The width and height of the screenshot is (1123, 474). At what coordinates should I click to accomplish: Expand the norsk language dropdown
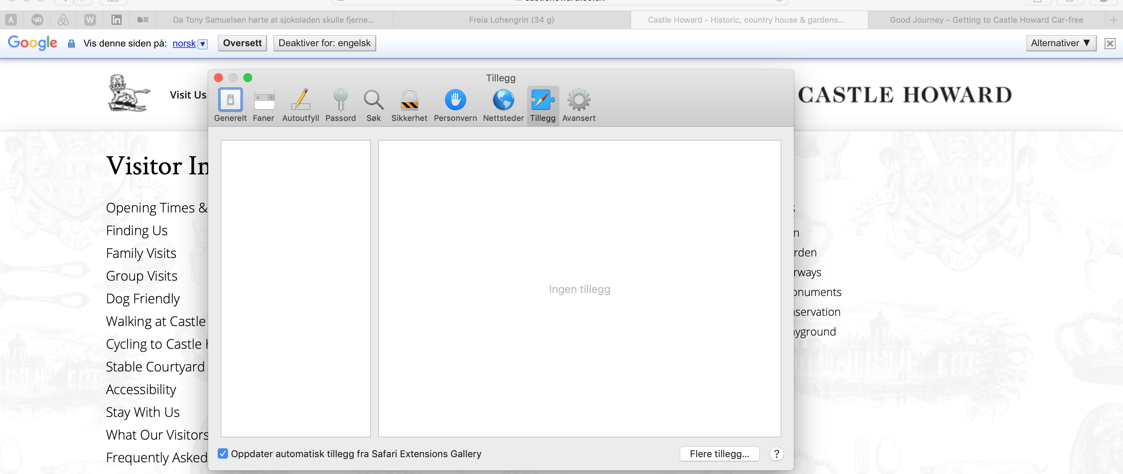click(x=203, y=44)
